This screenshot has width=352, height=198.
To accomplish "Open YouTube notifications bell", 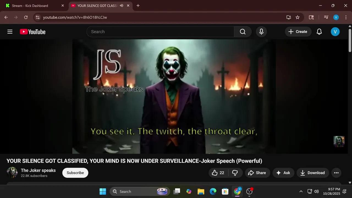I will coord(319,32).
